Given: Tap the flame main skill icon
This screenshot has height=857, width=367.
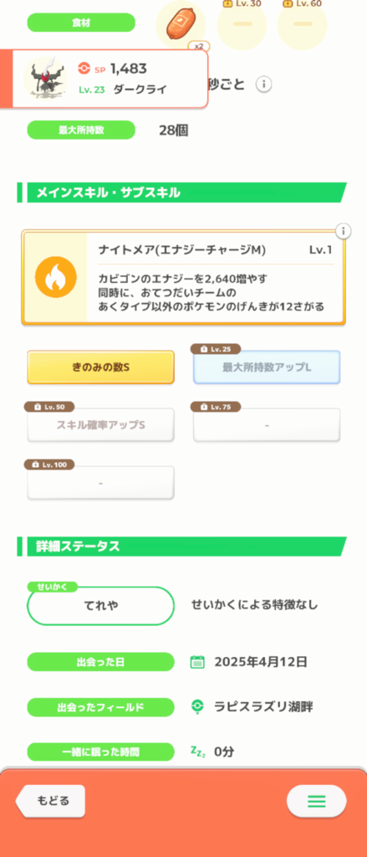Looking at the screenshot, I should [x=56, y=277].
